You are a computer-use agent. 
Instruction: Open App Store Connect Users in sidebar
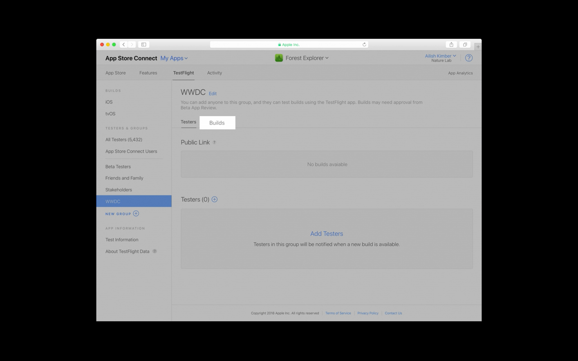coord(131,151)
